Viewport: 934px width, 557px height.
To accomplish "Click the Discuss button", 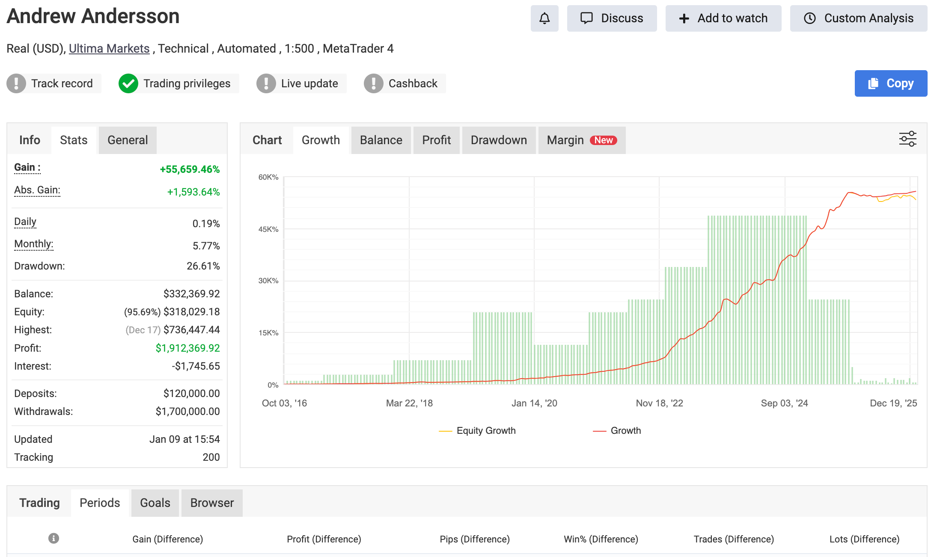I will 612,18.
